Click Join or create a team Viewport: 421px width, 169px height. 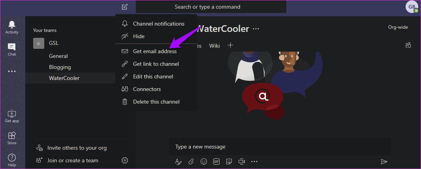(x=67, y=160)
